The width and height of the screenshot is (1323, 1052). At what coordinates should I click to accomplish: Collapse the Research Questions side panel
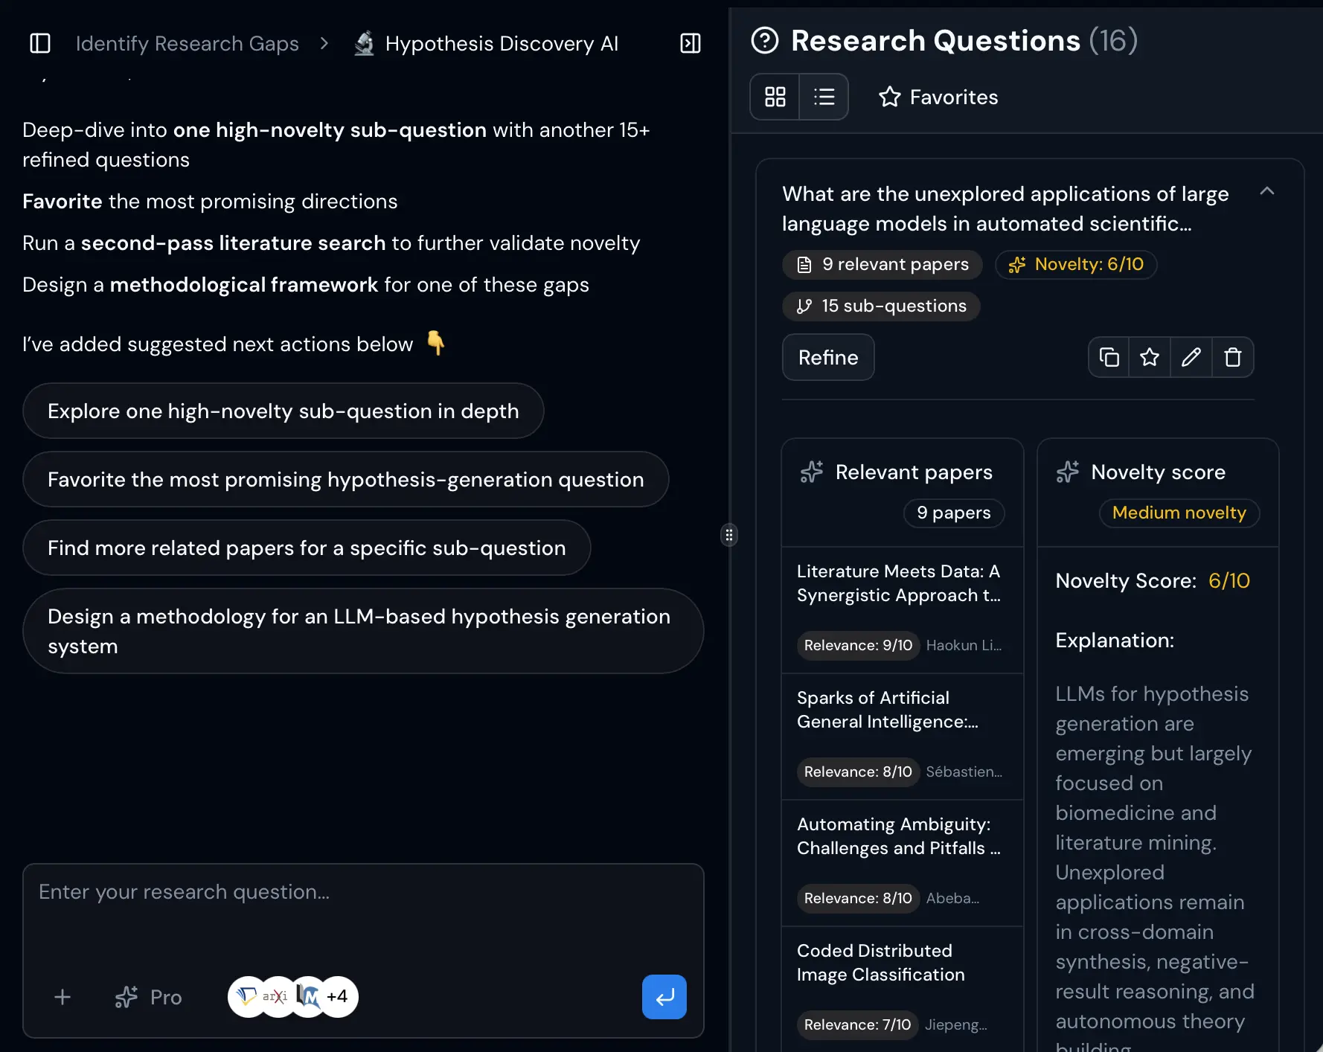pyautogui.click(x=689, y=43)
